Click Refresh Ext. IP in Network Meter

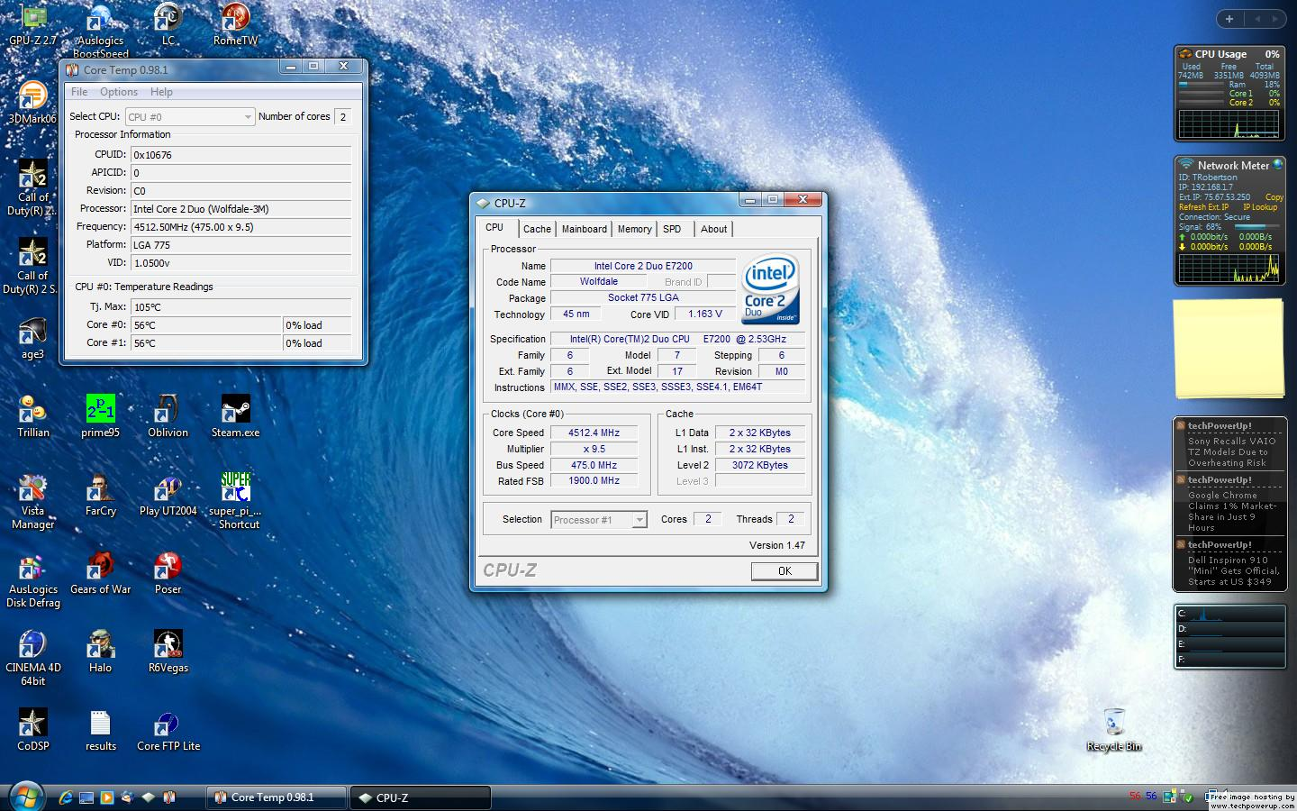click(x=1203, y=207)
